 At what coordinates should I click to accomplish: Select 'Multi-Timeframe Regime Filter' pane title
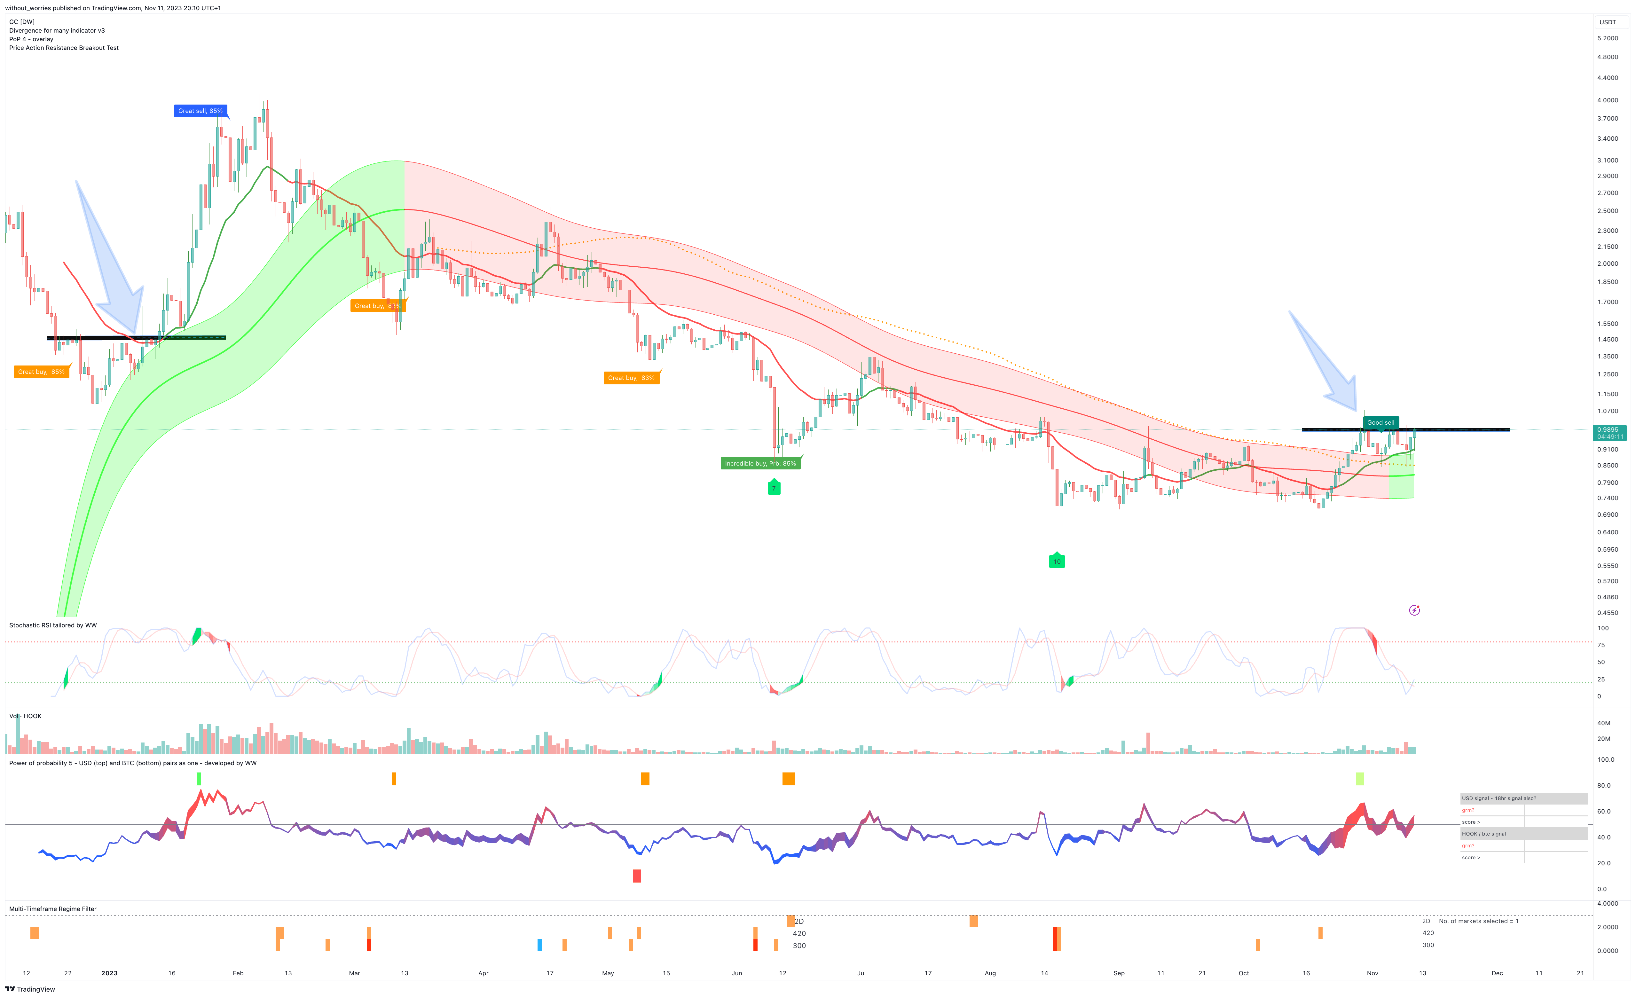coord(52,909)
